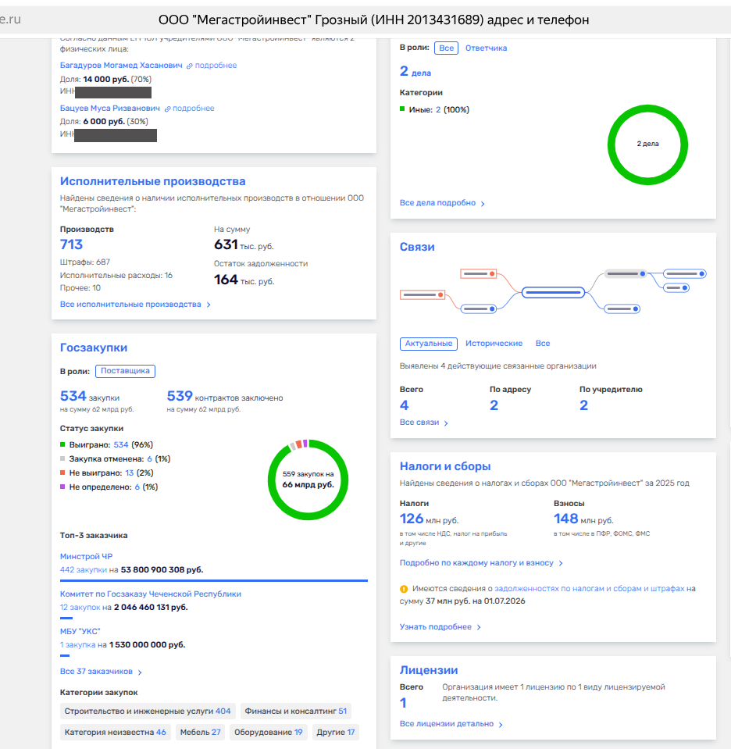This screenshot has width=731, height=749.
Task: Click the 539 контрактов count
Action: (x=179, y=396)
